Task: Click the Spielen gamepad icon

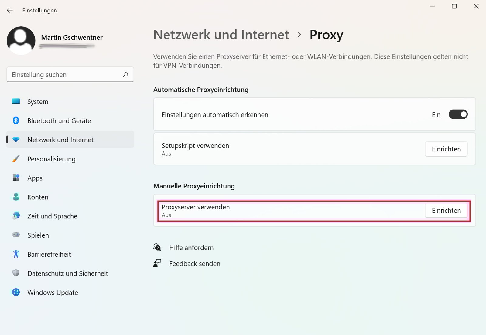Action: pos(16,235)
